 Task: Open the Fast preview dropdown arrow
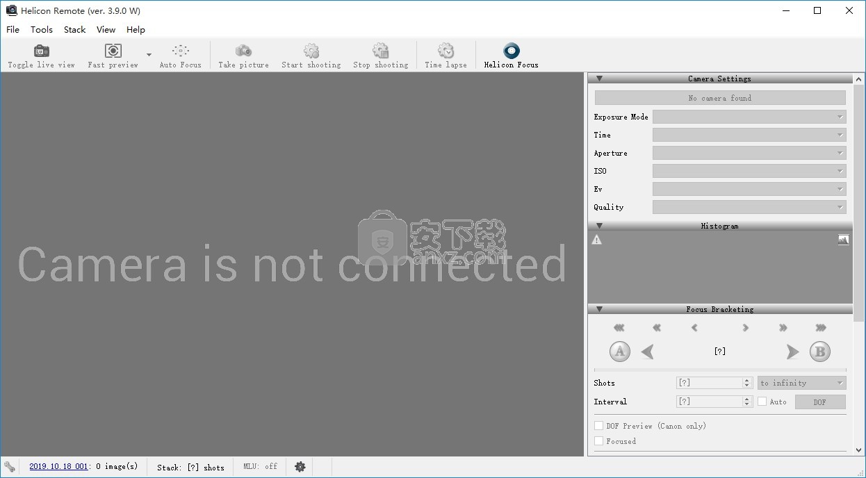click(149, 55)
